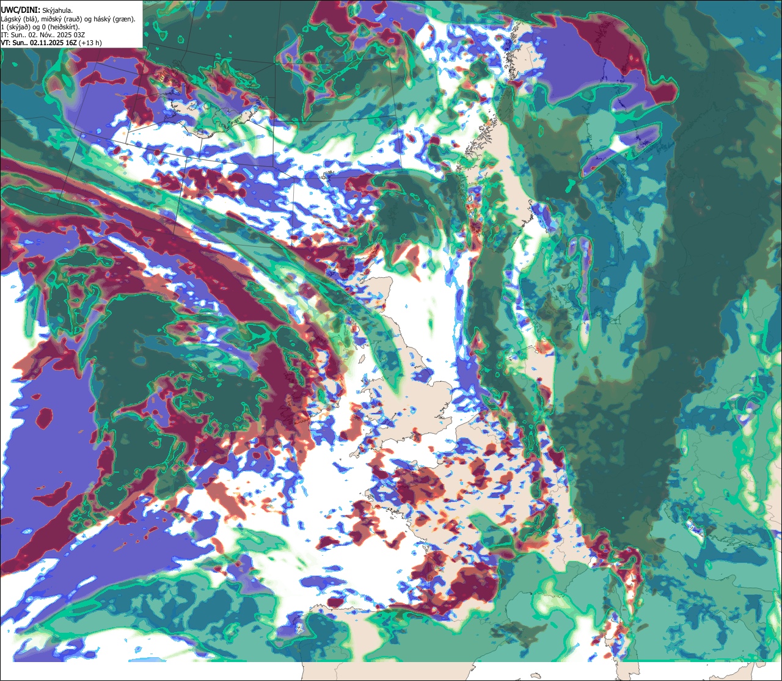Click the "(+13 h)" forecast offset text
The image size is (782, 681).
click(90, 43)
